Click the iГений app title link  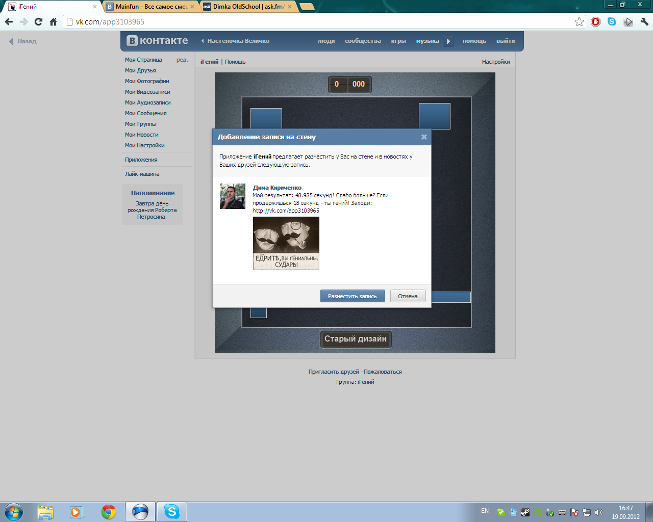[x=209, y=62]
